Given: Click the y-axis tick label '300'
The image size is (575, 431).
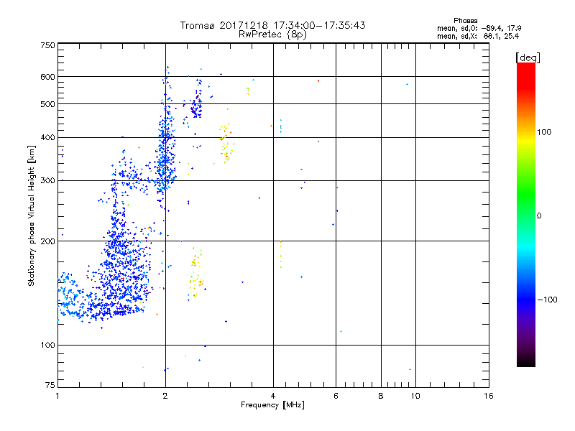Looking at the screenshot, I should pyautogui.click(x=47, y=181).
